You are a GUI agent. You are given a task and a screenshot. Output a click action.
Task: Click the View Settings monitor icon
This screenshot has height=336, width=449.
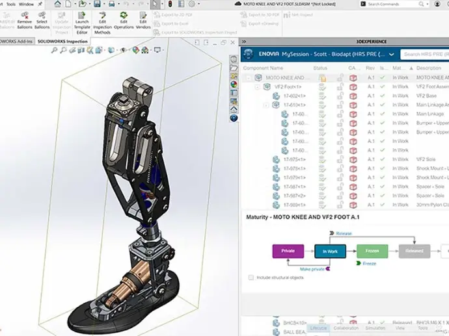coord(157,50)
